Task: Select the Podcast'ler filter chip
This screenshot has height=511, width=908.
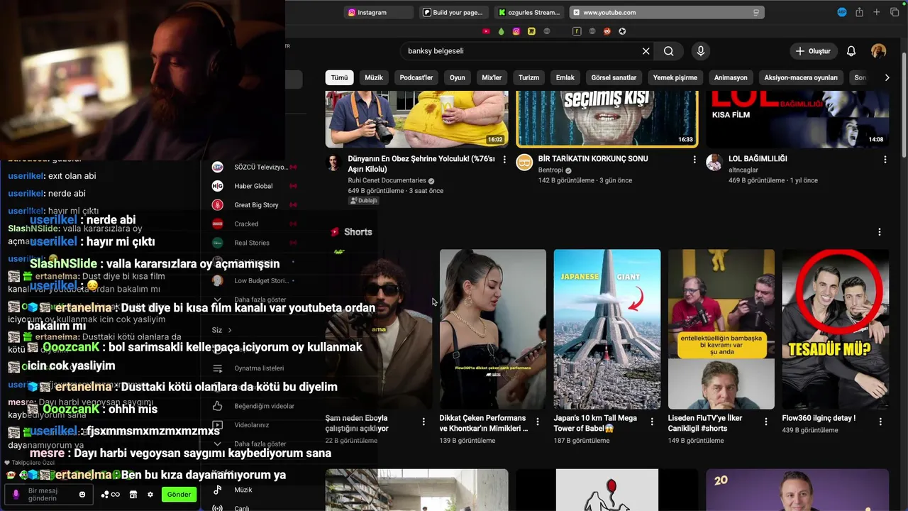Action: (416, 77)
